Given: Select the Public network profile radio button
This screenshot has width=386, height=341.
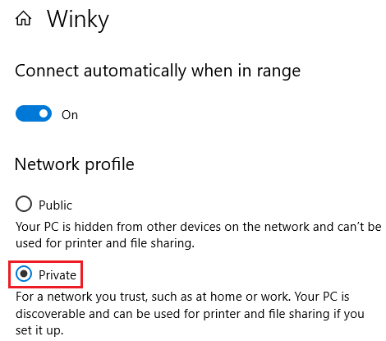Looking at the screenshot, I should point(24,204).
